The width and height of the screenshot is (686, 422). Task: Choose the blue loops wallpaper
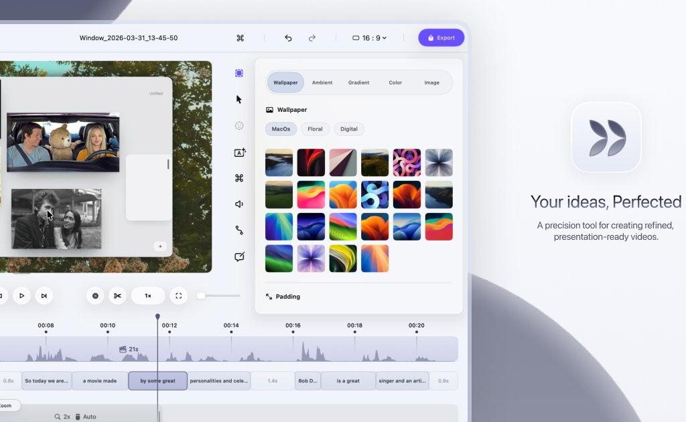[x=375, y=195]
